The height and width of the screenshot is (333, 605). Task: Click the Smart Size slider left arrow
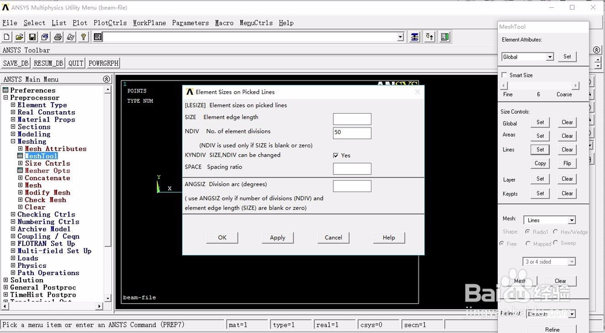click(x=504, y=86)
